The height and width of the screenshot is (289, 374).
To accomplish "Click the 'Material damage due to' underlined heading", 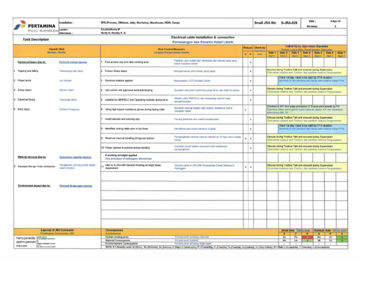I will pos(32,157).
